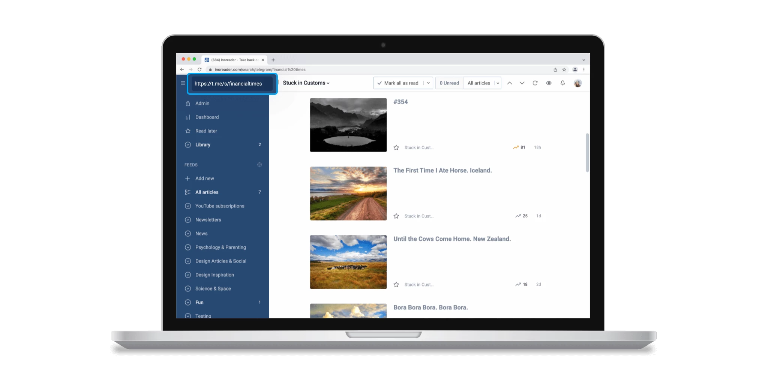Click the Admin lock icon in sidebar
Image resolution: width=768 pixels, height=384 pixels.
coord(188,103)
